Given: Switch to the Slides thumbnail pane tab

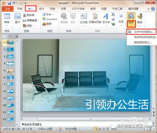Looking at the screenshot, I should [x=4, y=37].
